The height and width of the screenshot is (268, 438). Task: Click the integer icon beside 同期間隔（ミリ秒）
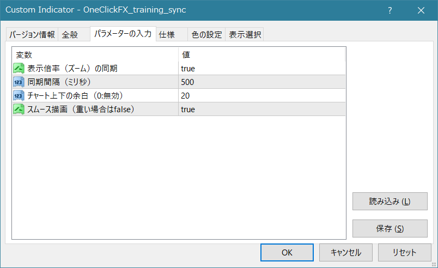[19, 82]
